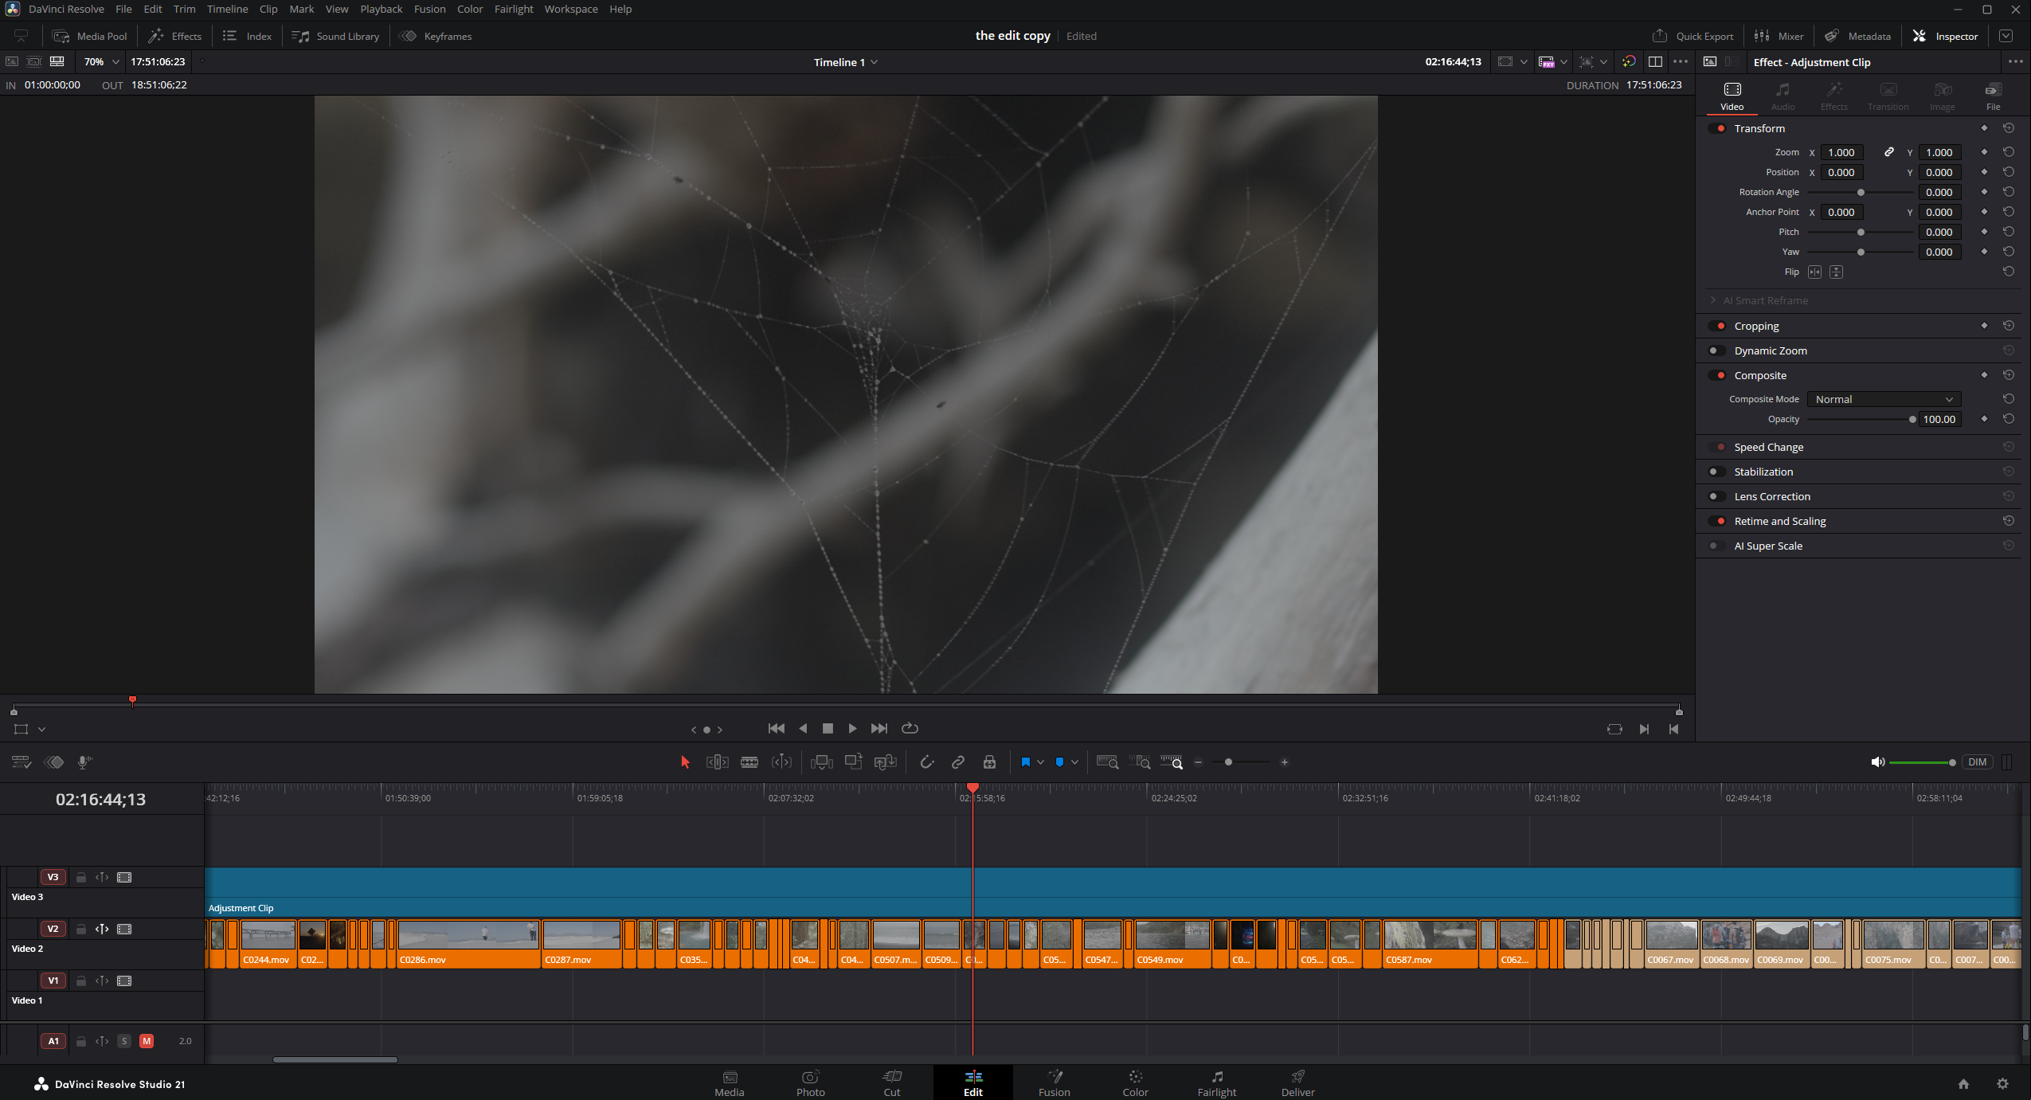2031x1100 pixels.
Task: Adjust the Opacity slider handle
Action: pos(1912,420)
